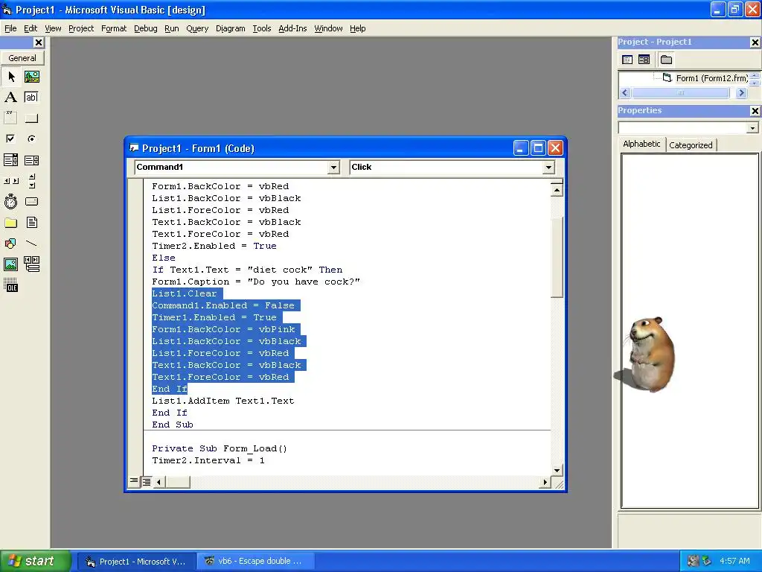Select the FileListBox control tool
The width and height of the screenshot is (762, 572).
tap(31, 223)
